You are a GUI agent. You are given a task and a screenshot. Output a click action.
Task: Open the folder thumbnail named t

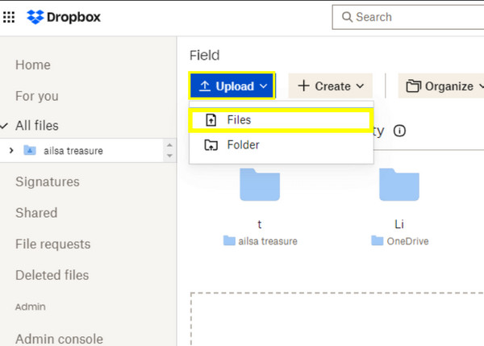click(x=260, y=185)
